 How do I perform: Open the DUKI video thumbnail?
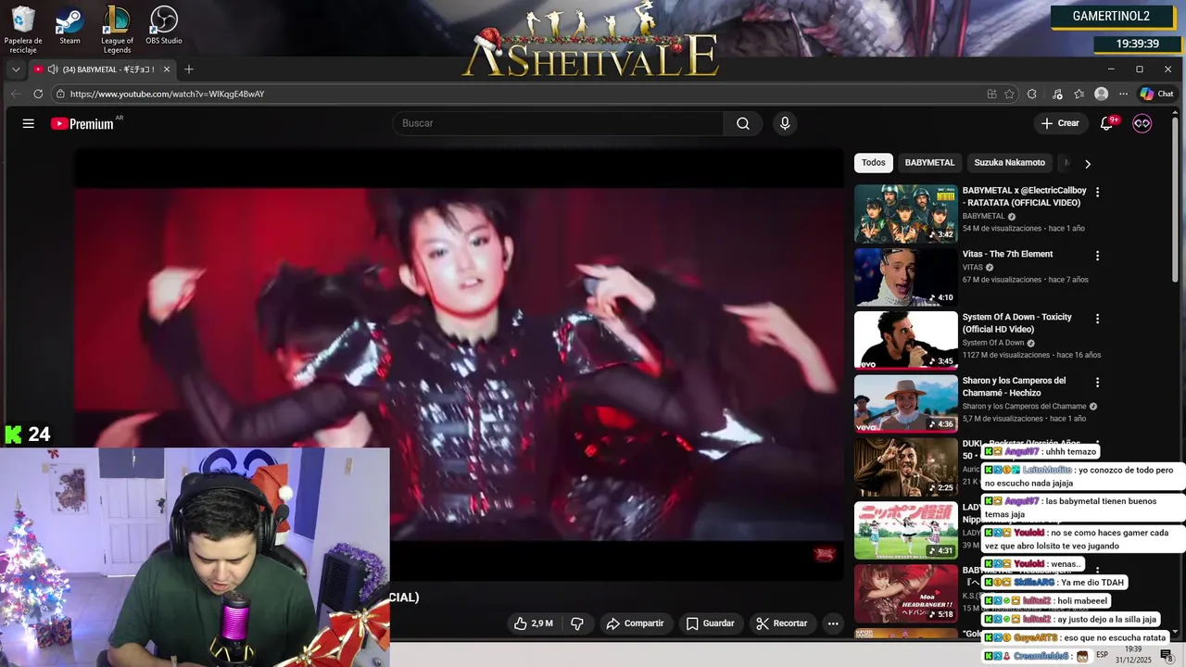click(905, 467)
